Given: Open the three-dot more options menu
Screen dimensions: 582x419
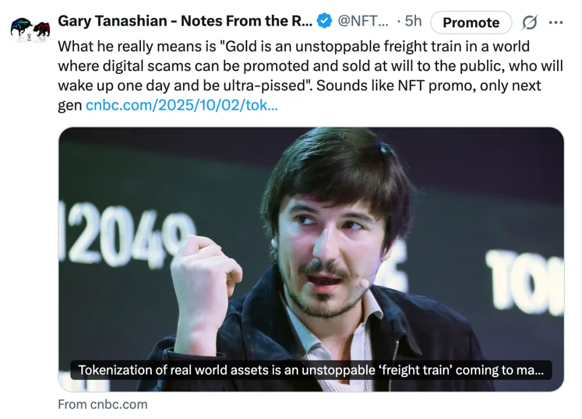Looking at the screenshot, I should point(556,23).
